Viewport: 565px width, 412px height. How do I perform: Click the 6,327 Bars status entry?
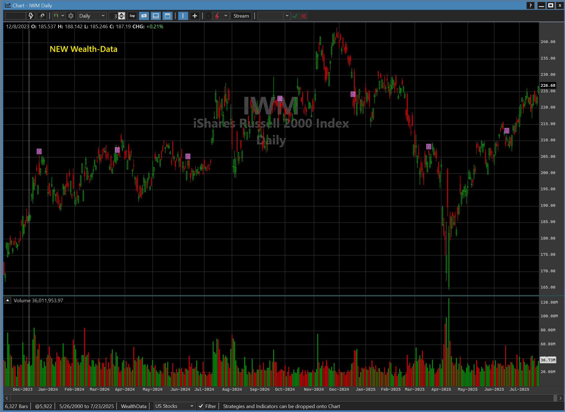(17, 406)
